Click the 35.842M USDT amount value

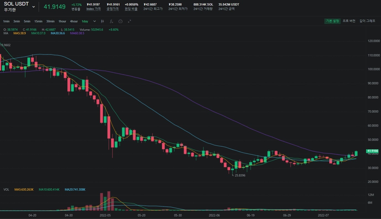pos(229,5)
